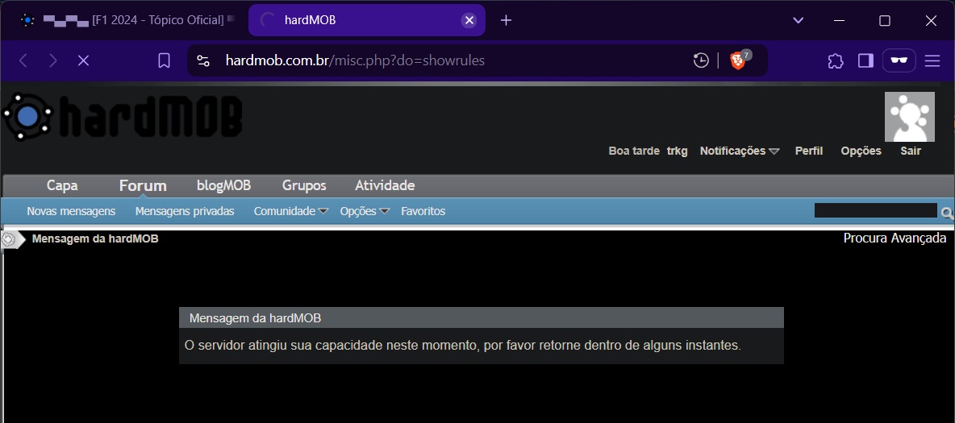This screenshot has height=423, width=955.
Task: Click the forum search input field
Action: pos(875,210)
